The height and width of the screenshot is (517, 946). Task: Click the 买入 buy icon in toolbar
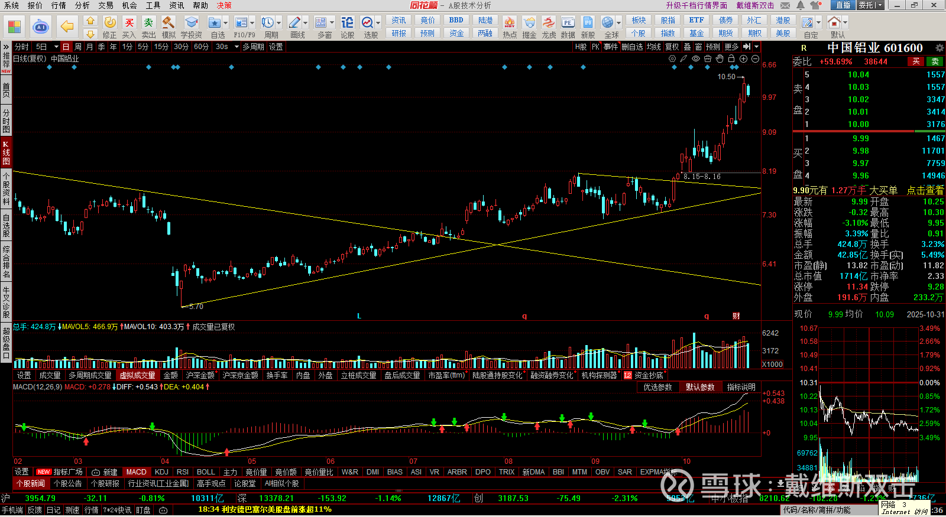pyautogui.click(x=129, y=27)
